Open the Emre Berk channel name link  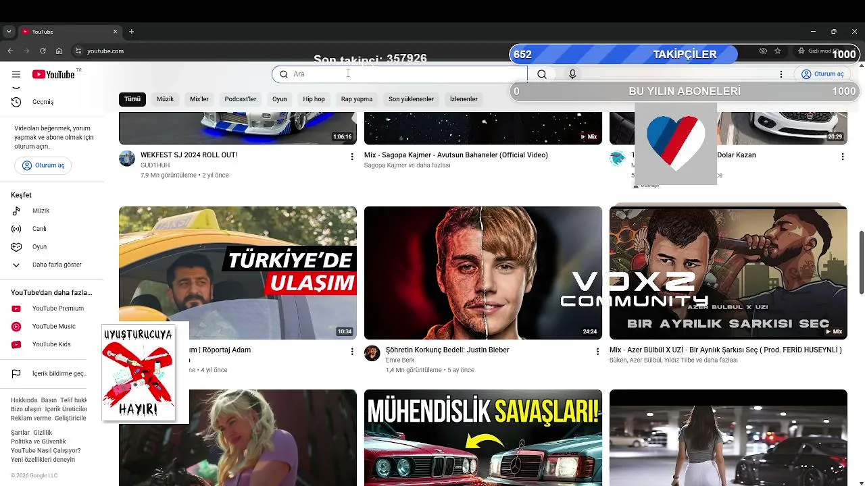[x=400, y=360]
